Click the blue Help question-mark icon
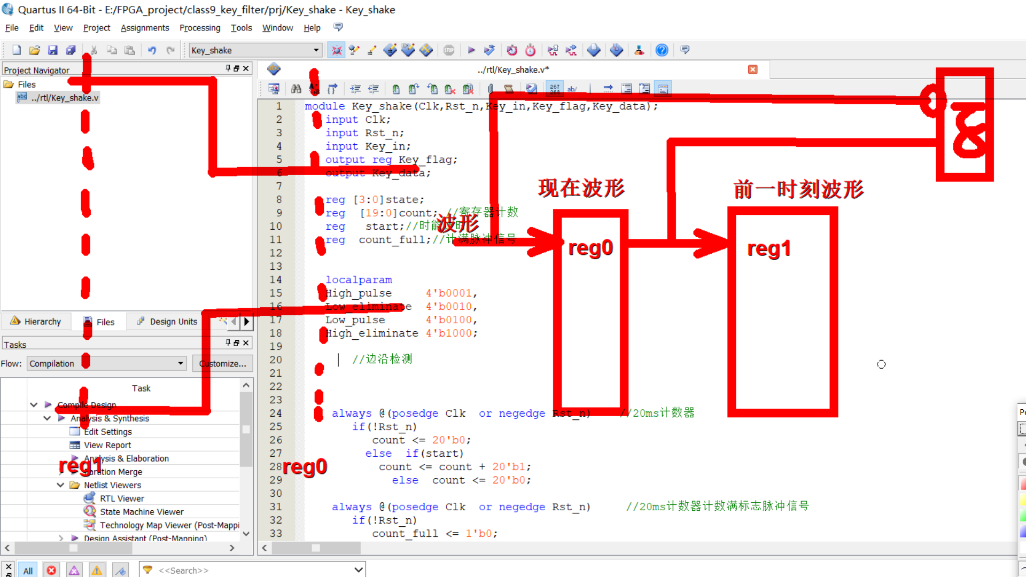The width and height of the screenshot is (1026, 577). pos(662,50)
